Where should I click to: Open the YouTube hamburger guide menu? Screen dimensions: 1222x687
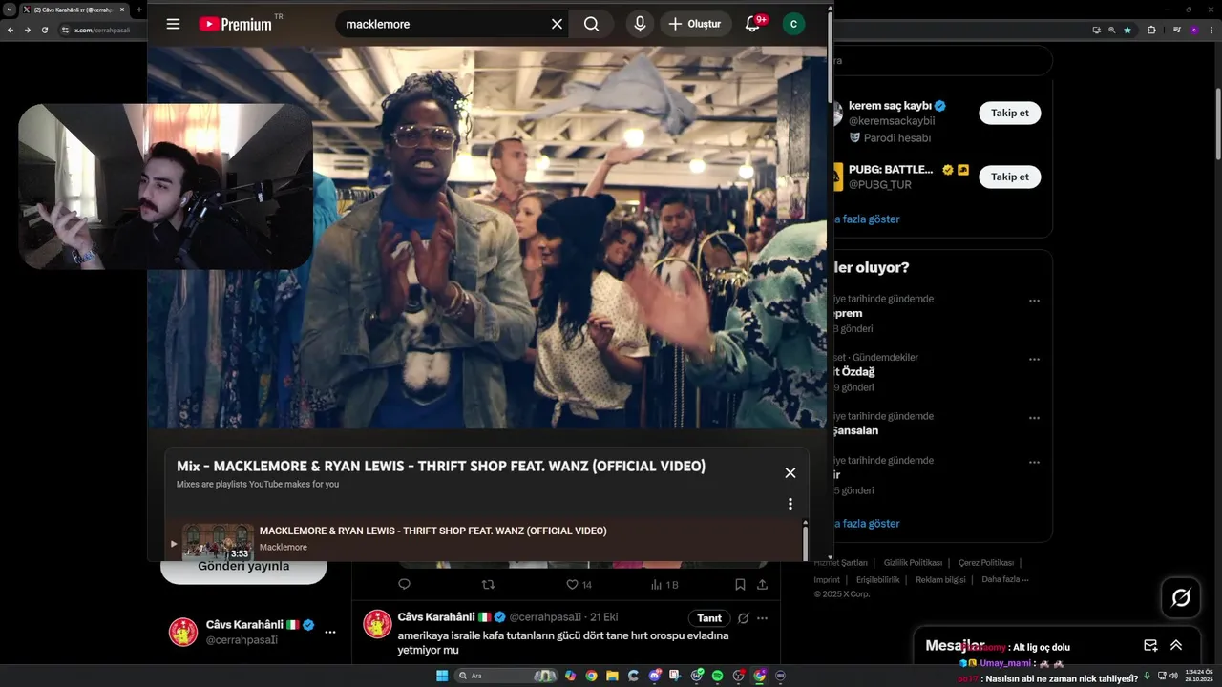point(173,24)
